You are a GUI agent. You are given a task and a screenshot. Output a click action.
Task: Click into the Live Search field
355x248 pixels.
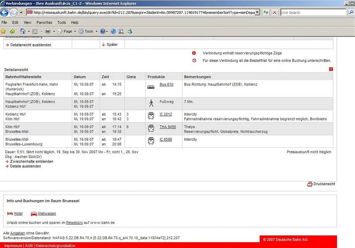point(312,13)
